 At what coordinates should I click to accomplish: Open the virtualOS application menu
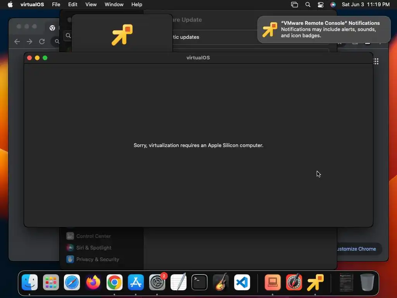tap(32, 4)
